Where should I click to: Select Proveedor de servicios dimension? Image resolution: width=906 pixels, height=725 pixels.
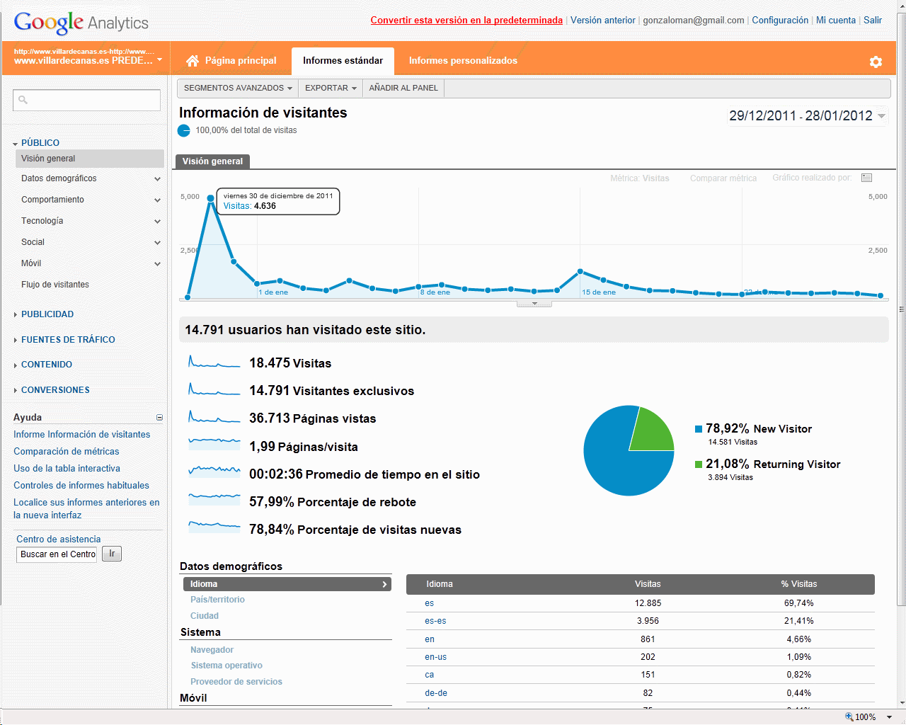click(236, 682)
